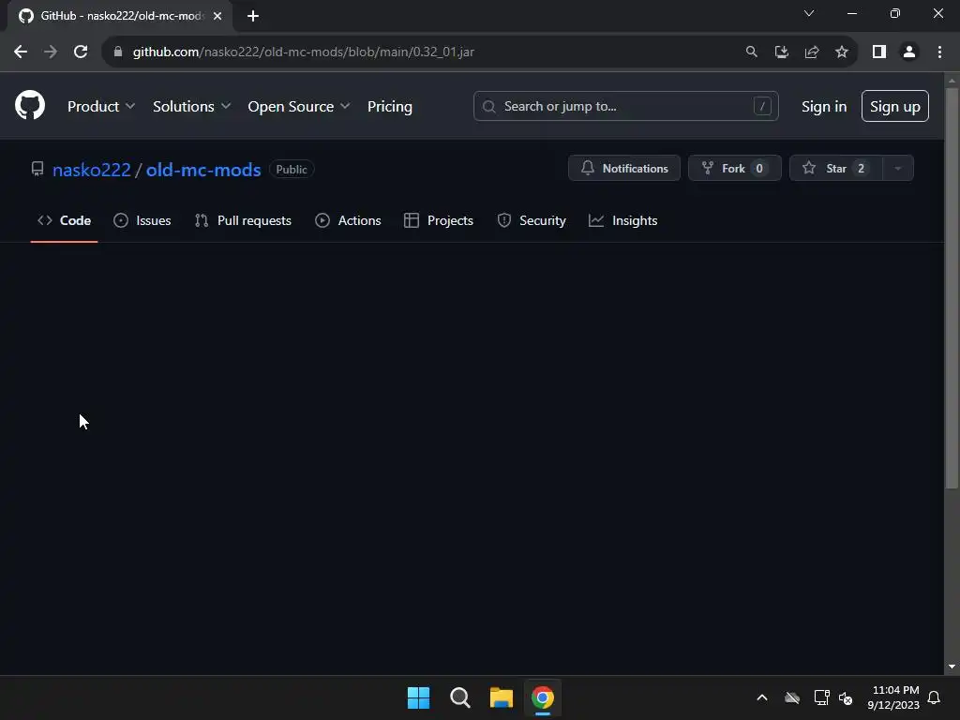The width and height of the screenshot is (960, 720).
Task: Open Windows taskbar search
Action: (459, 697)
